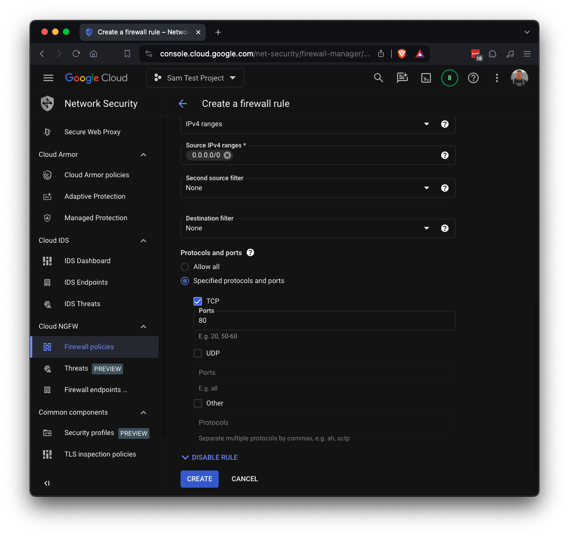
Task: Open Firewall policies in sidebar
Action: [95, 347]
